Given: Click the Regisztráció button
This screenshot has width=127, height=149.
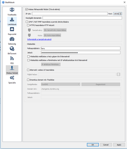Looking at the screenshot, I should [x=101, y=84].
